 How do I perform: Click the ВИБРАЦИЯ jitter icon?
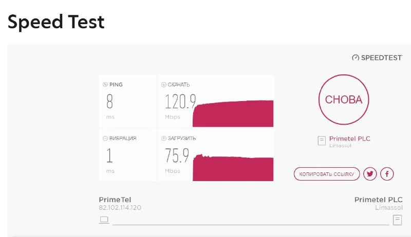click(x=105, y=138)
